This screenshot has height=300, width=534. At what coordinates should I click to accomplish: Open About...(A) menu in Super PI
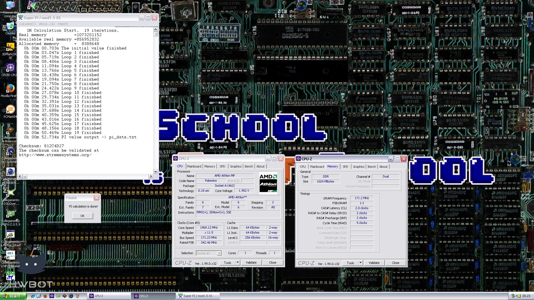click(47, 24)
